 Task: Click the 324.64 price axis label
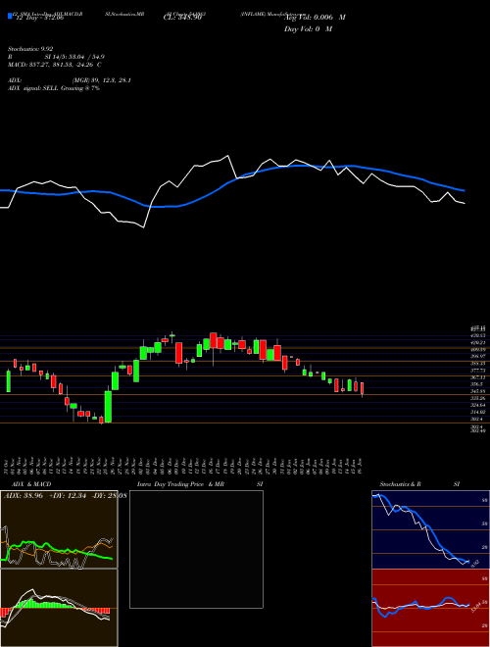478,405
